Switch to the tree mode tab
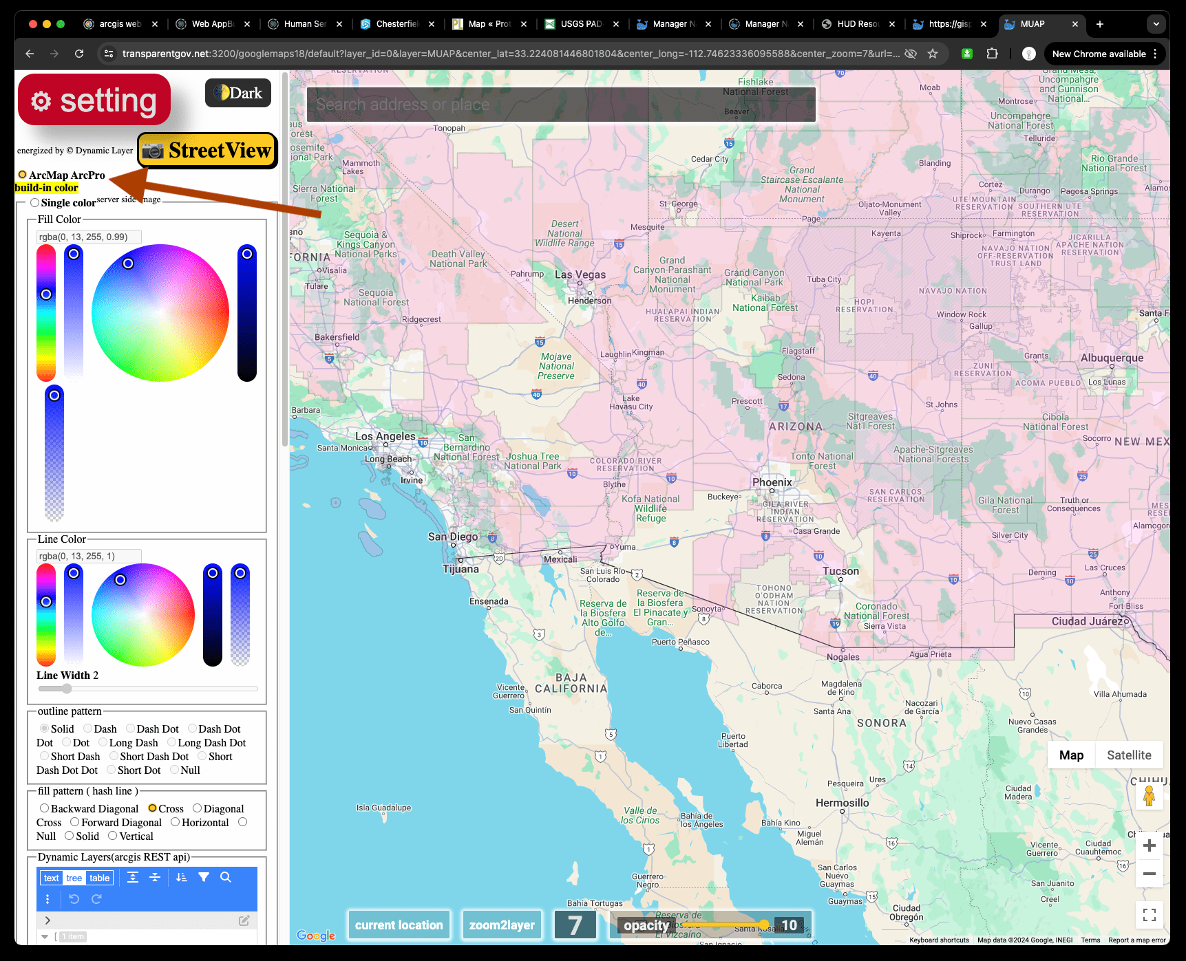The height and width of the screenshot is (961, 1186). pos(74,878)
